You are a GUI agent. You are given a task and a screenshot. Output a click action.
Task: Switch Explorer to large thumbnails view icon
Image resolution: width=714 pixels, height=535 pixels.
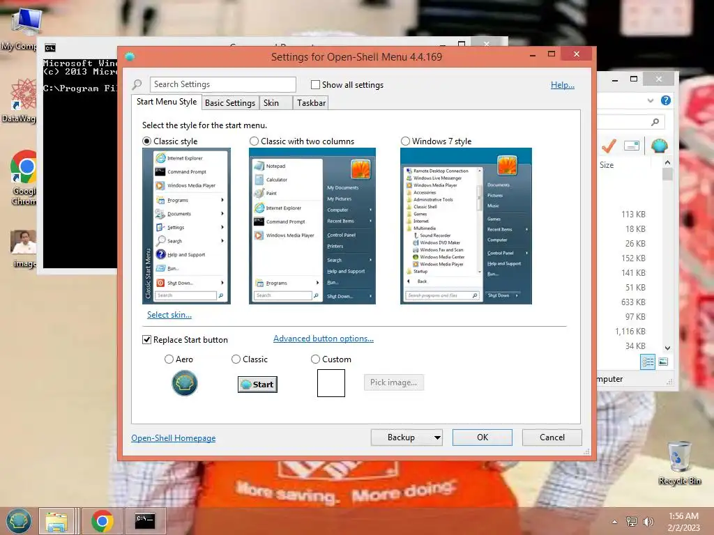pyautogui.click(x=663, y=362)
